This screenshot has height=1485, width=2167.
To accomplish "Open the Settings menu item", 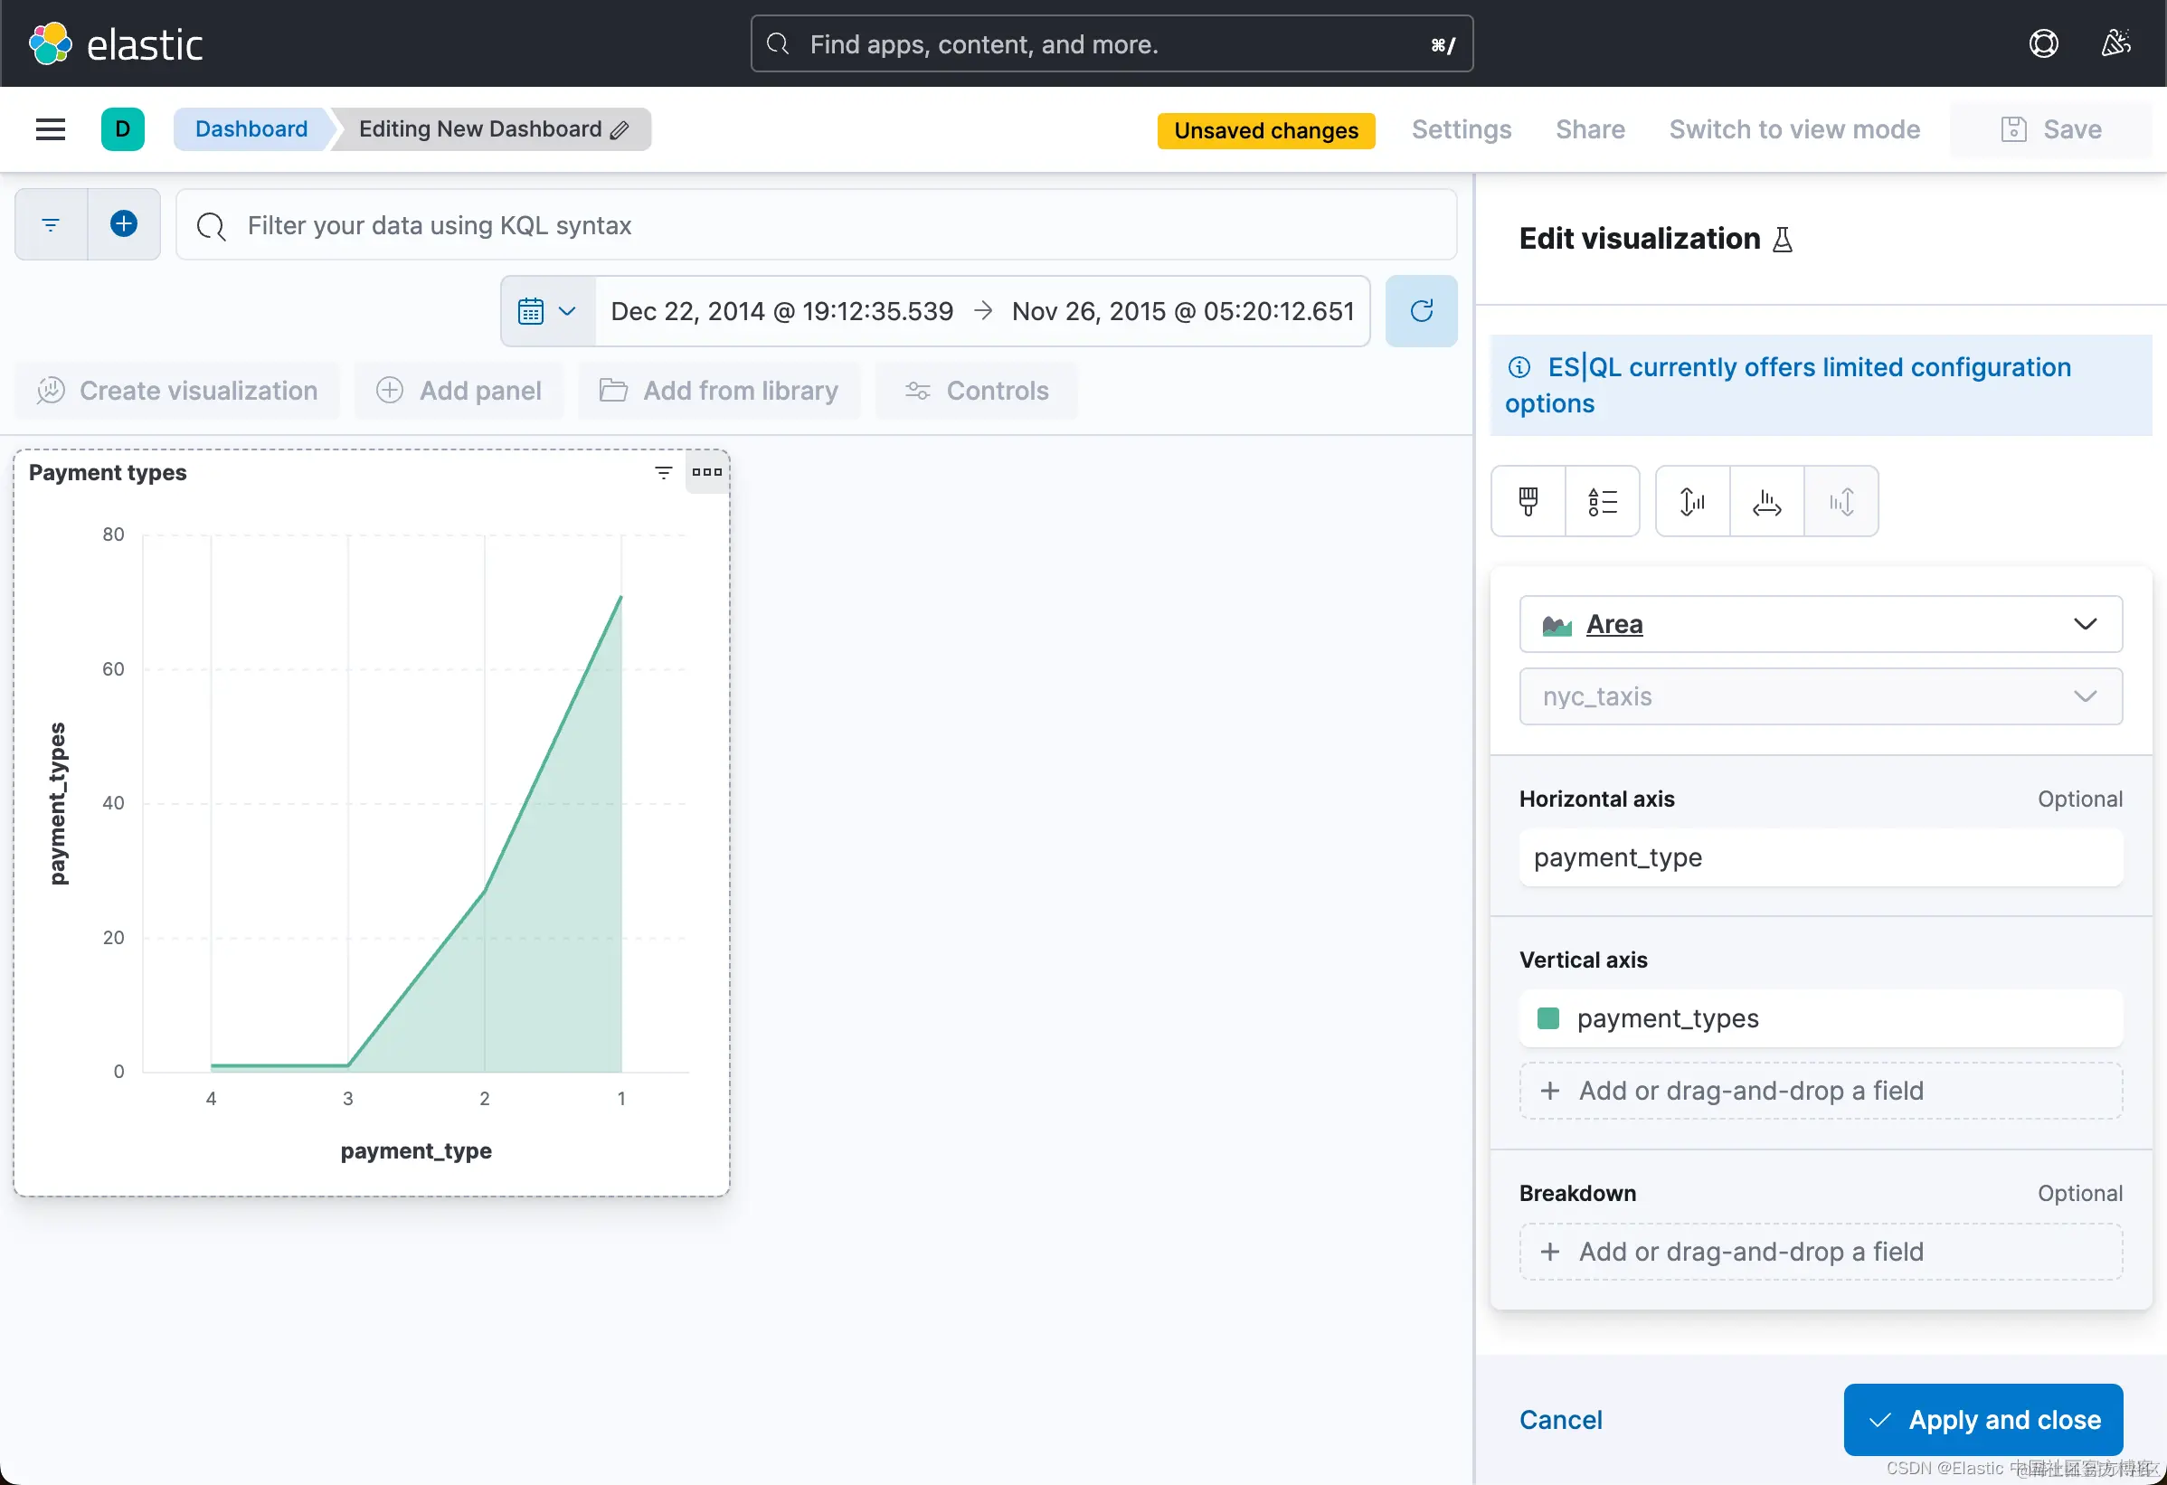I will point(1461,129).
